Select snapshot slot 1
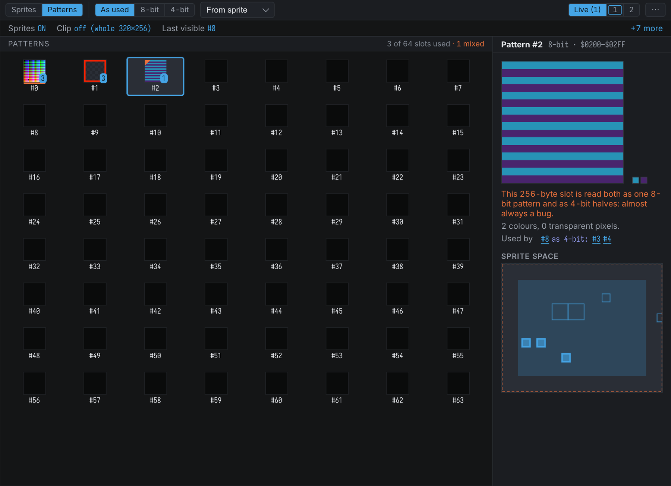 pos(615,10)
